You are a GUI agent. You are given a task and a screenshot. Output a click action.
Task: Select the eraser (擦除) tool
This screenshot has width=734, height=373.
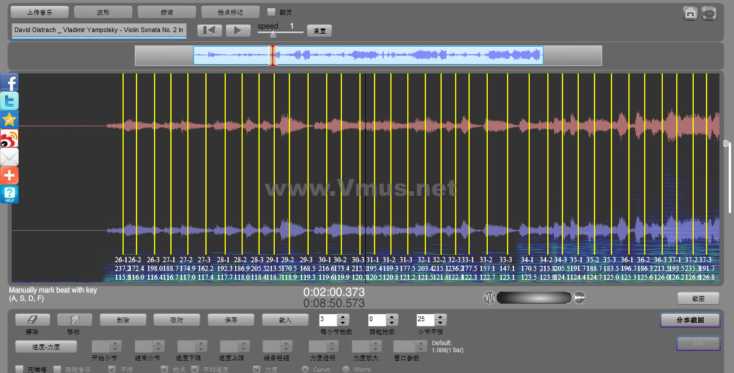(32, 319)
